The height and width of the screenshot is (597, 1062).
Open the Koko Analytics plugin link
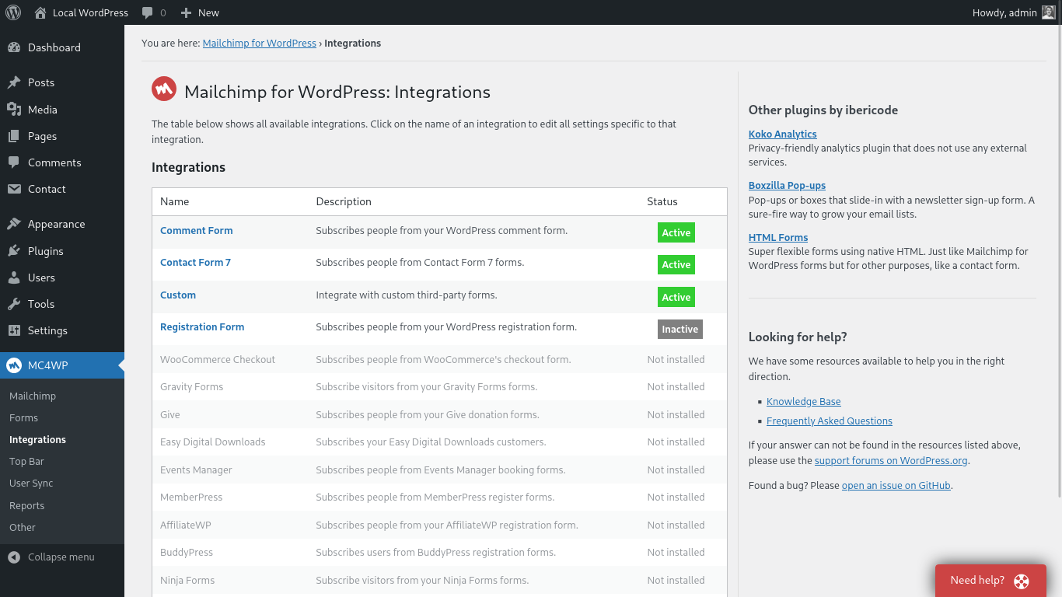tap(782, 134)
